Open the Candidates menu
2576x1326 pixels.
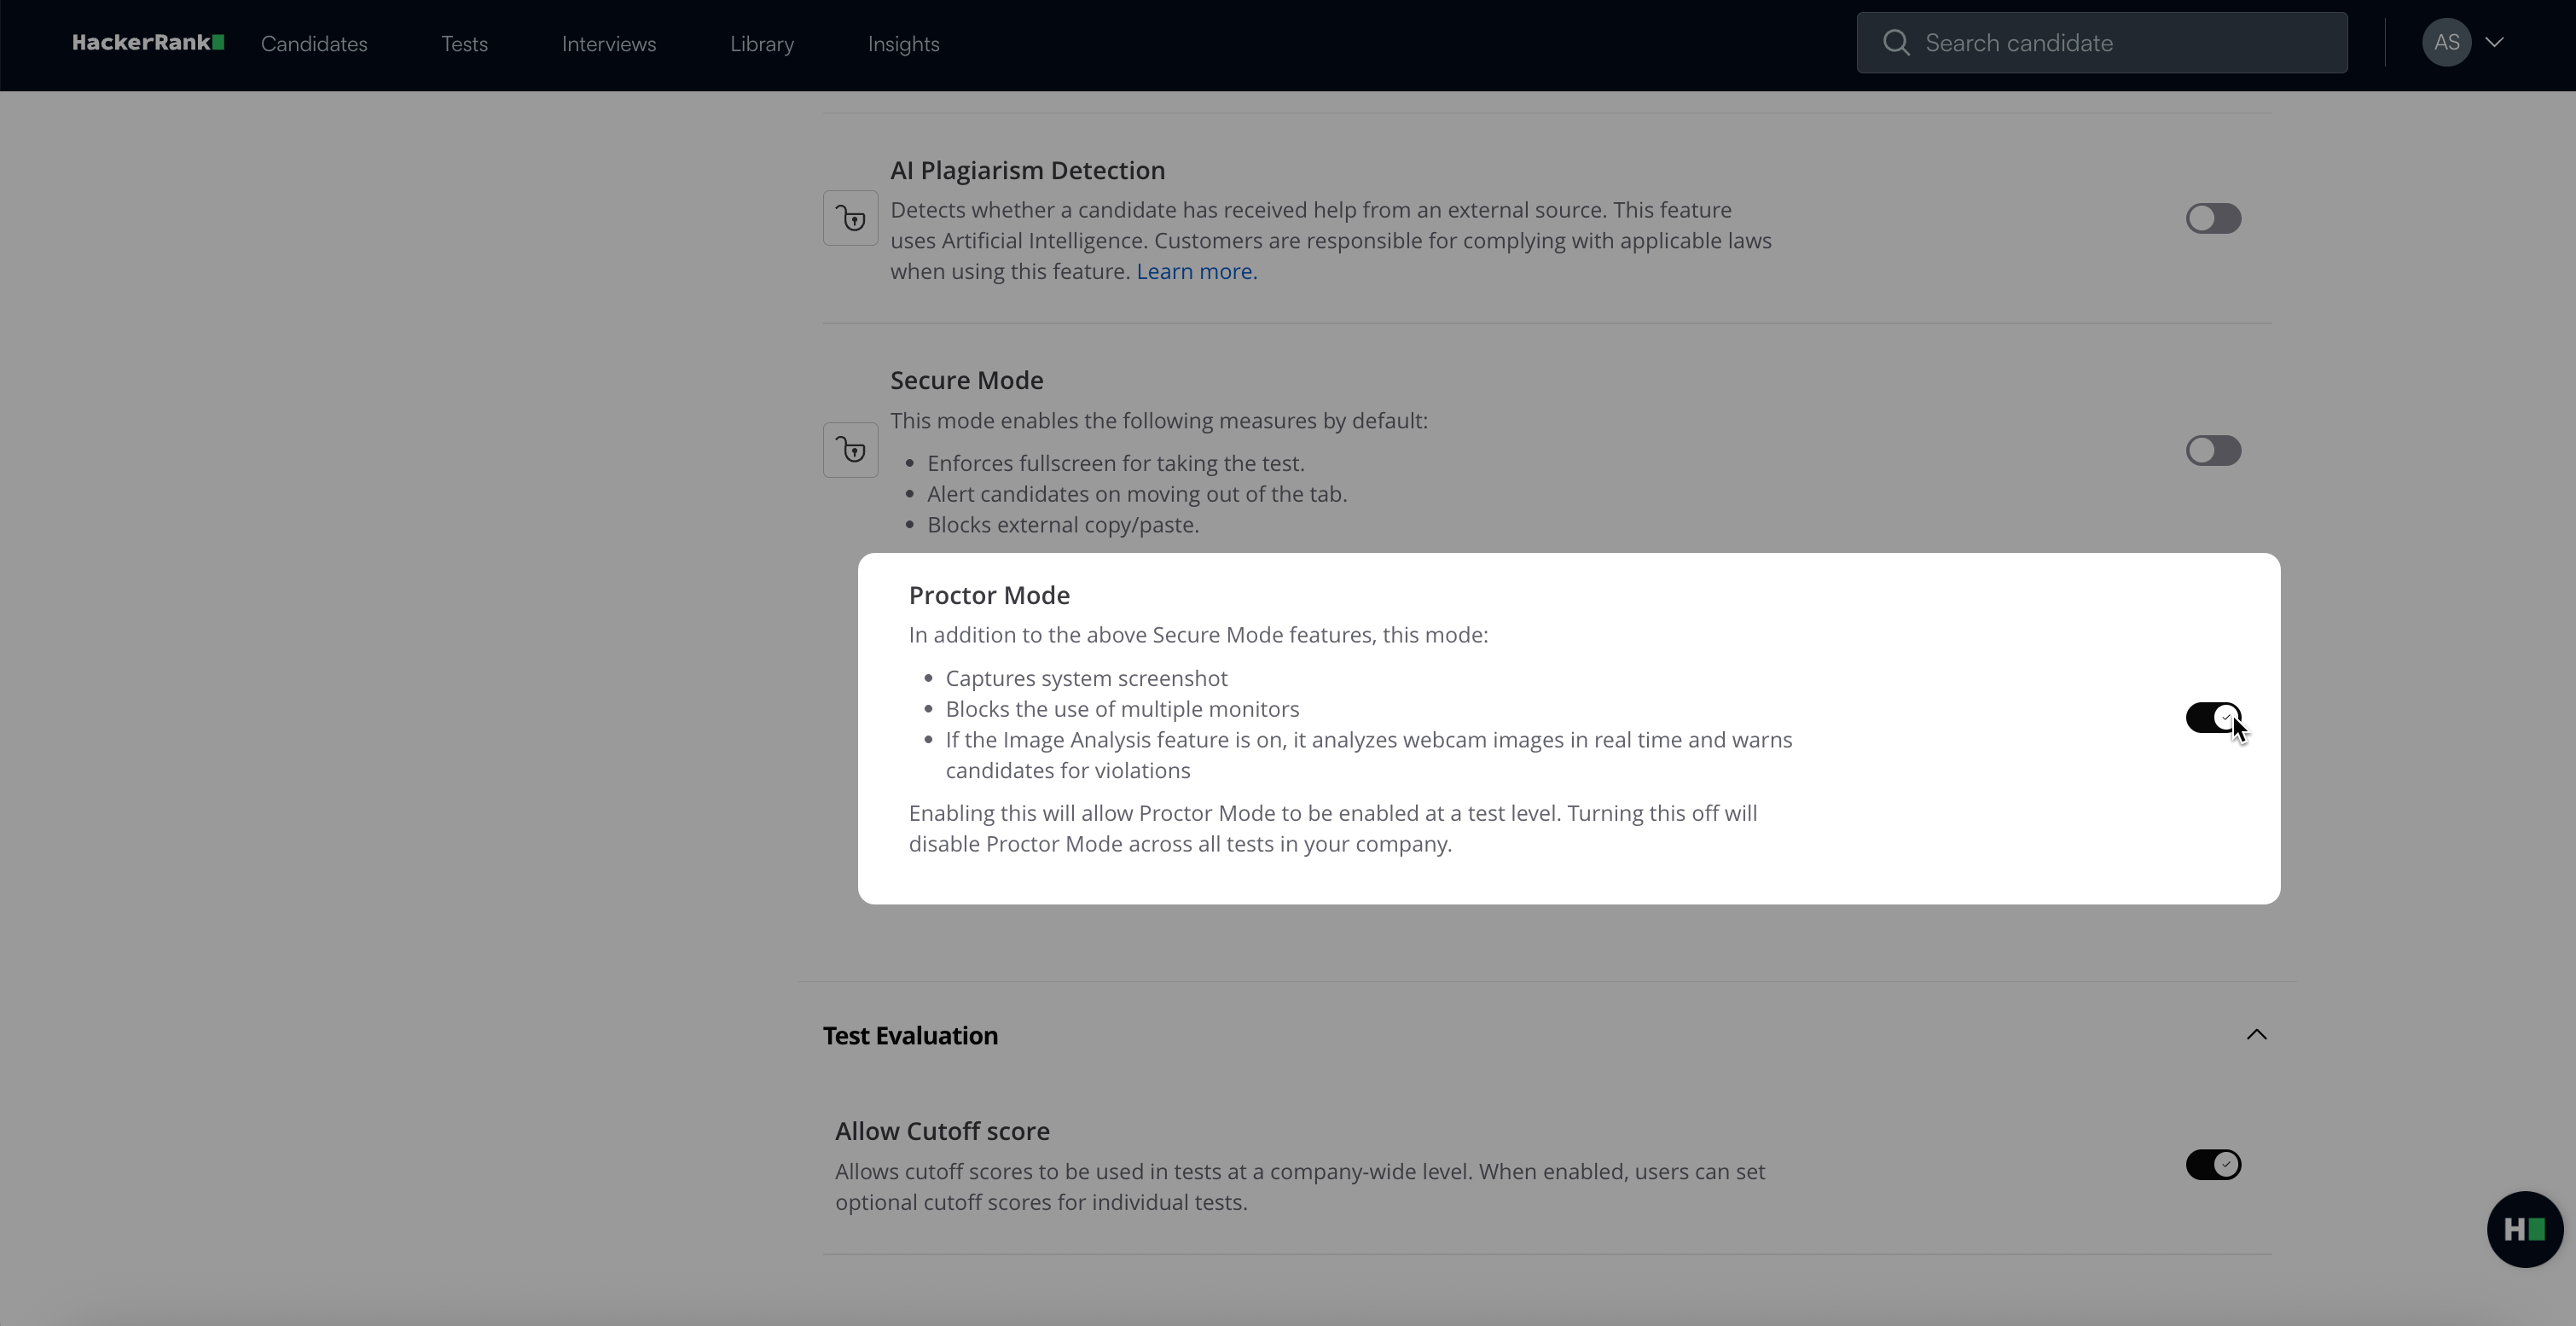pos(314,43)
